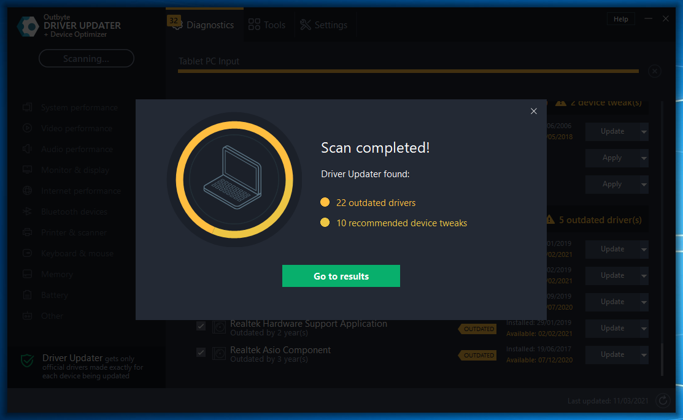Image resolution: width=683 pixels, height=420 pixels.
Task: Click Realtek Asio Component device icon
Action: click(x=218, y=353)
